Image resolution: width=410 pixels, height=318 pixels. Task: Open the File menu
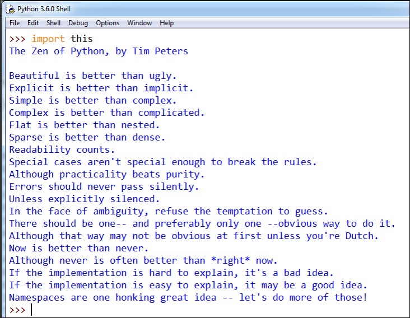pos(15,23)
